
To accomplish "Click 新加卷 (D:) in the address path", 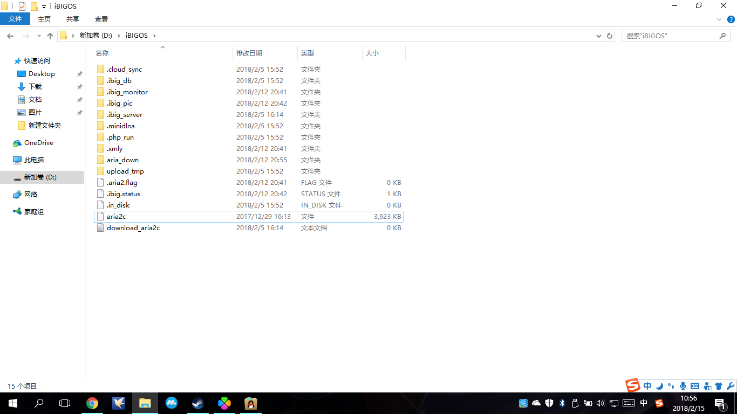I will [x=95, y=36].
